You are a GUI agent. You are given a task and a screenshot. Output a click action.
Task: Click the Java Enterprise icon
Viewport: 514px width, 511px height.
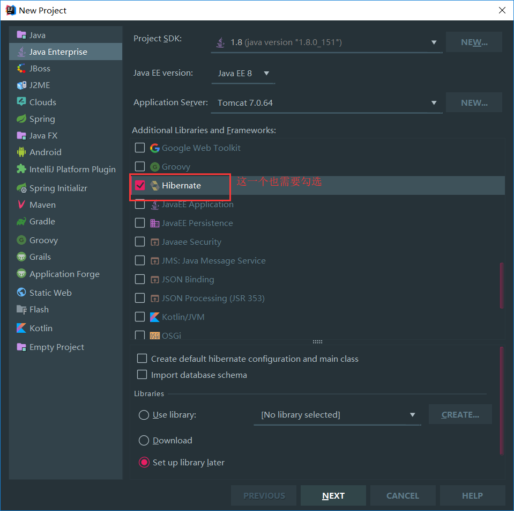21,52
